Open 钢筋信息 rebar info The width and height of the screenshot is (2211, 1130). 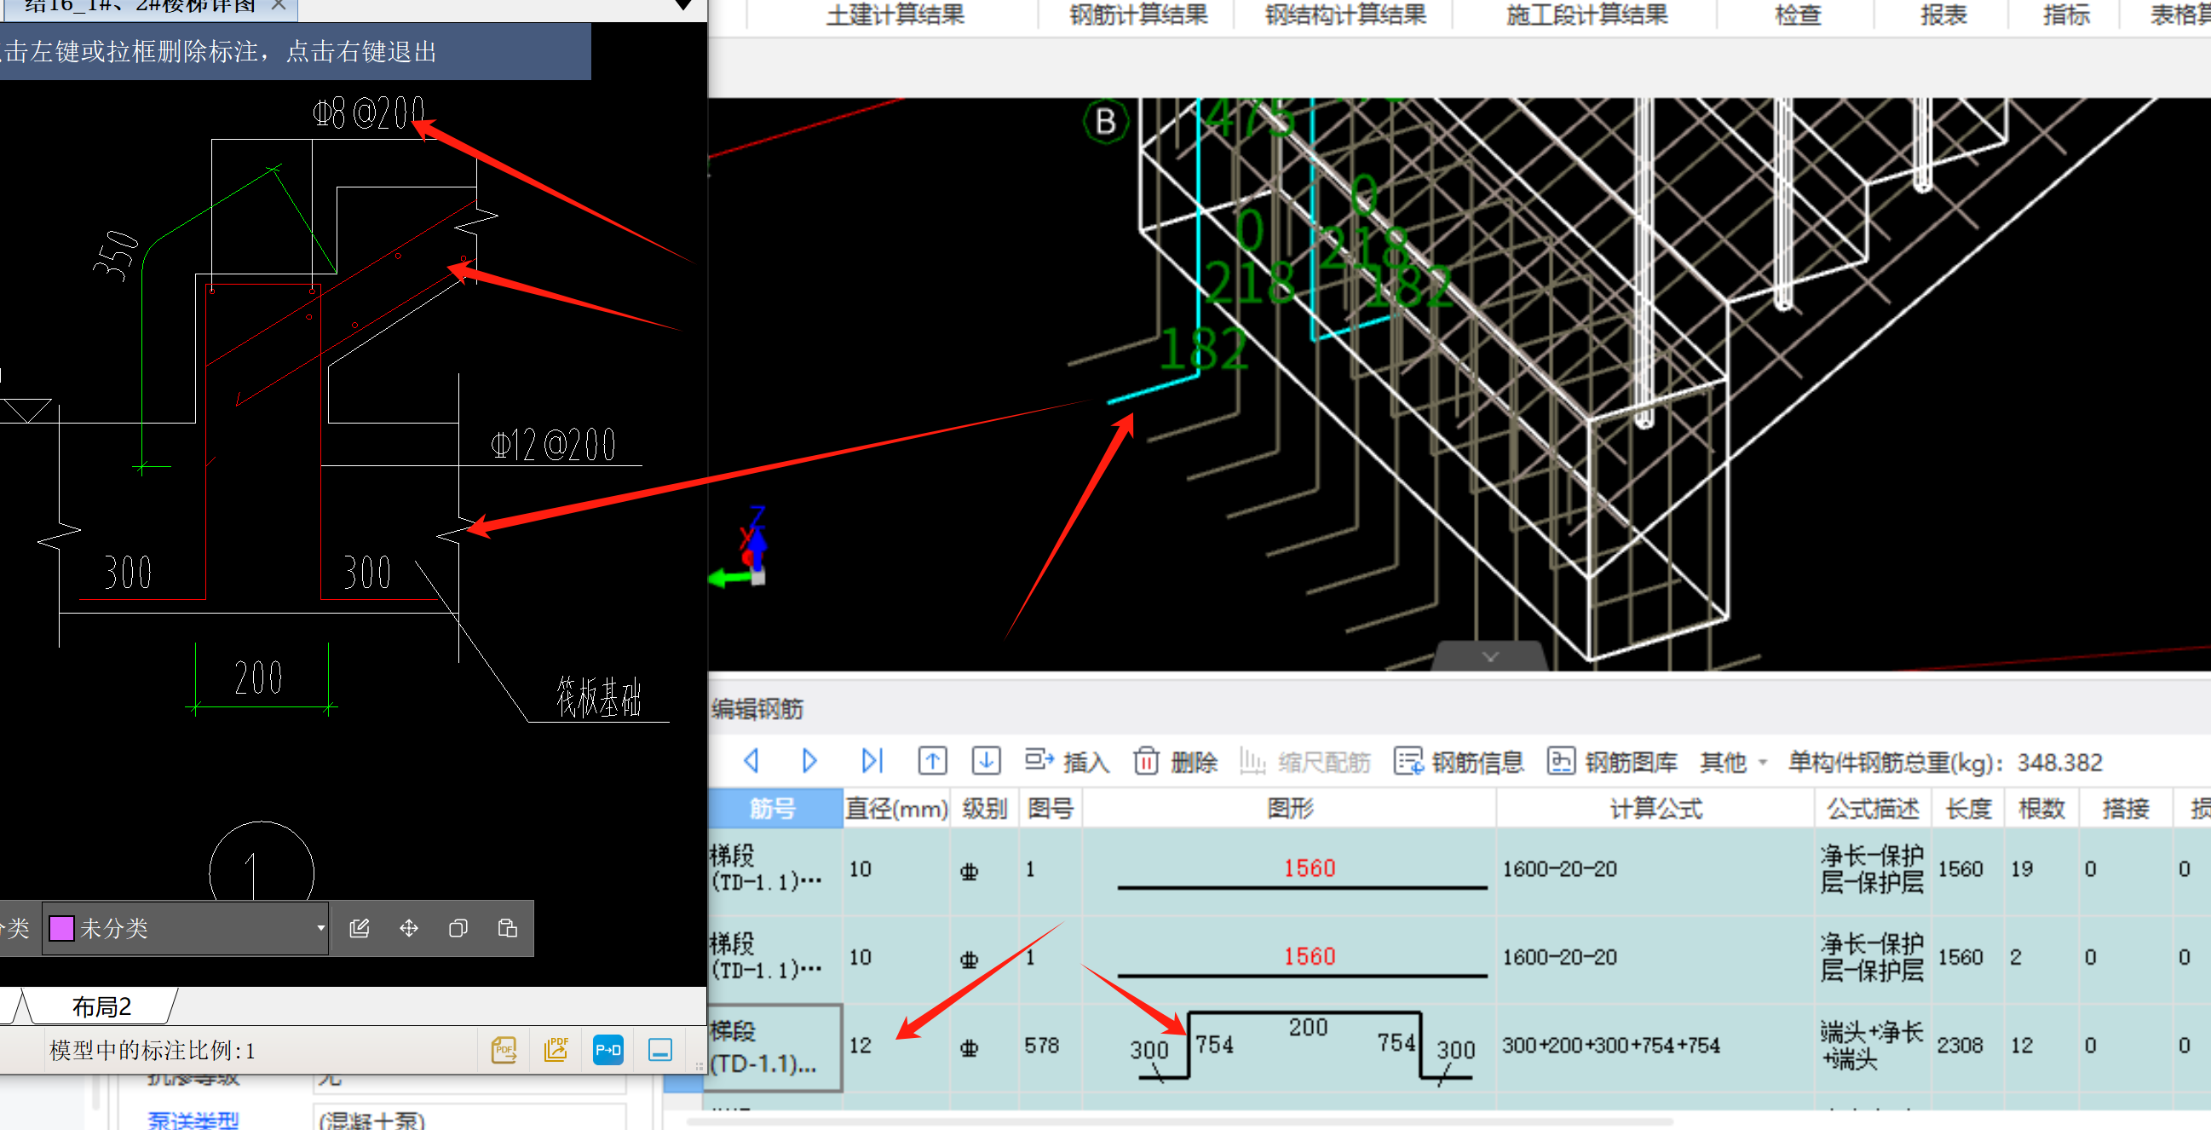[1460, 762]
